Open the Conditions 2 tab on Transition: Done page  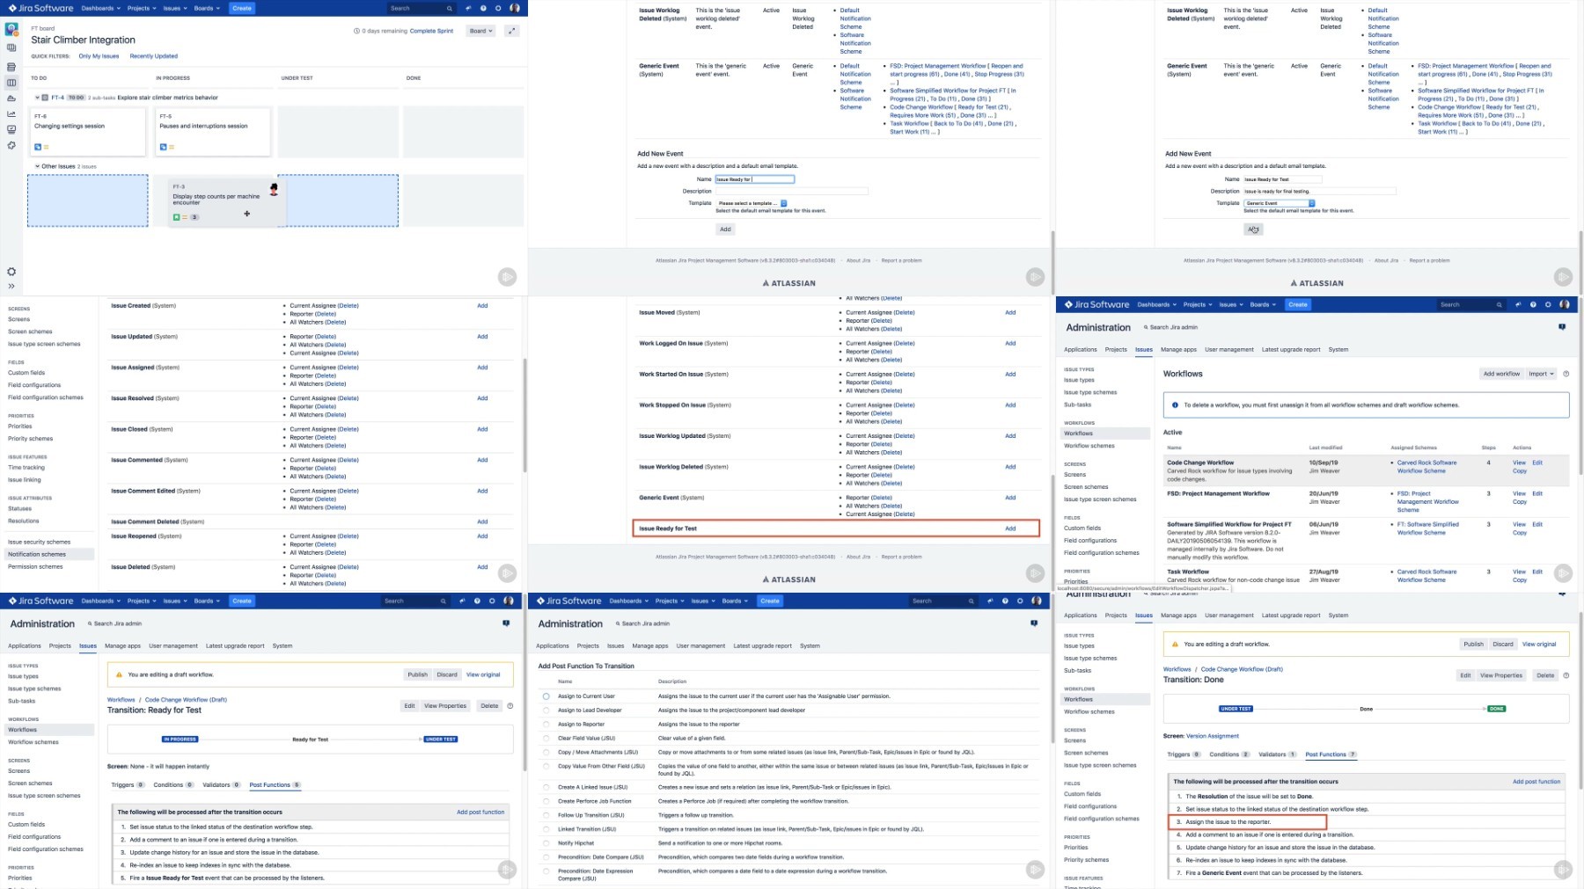(1229, 754)
